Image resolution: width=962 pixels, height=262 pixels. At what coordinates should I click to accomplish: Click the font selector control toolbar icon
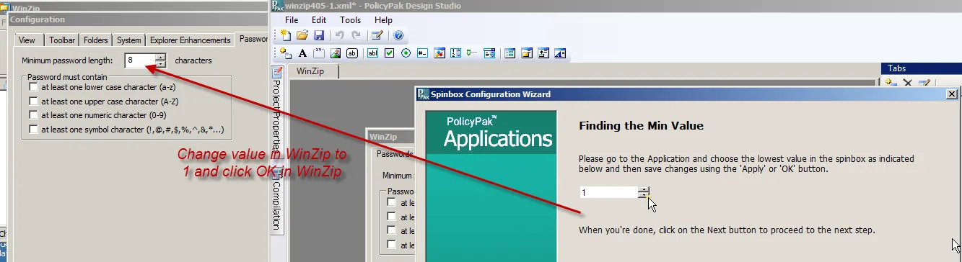[x=560, y=53]
